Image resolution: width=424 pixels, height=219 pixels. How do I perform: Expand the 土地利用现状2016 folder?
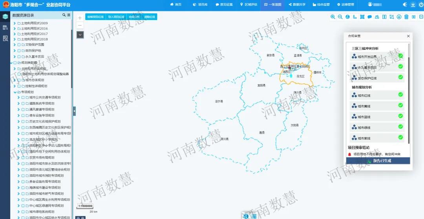(x=15, y=29)
